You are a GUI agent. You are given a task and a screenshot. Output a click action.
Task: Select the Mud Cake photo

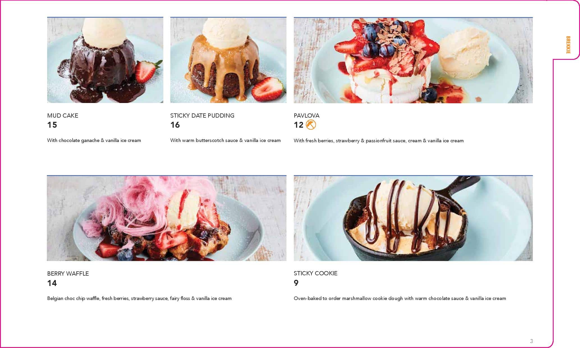point(105,60)
